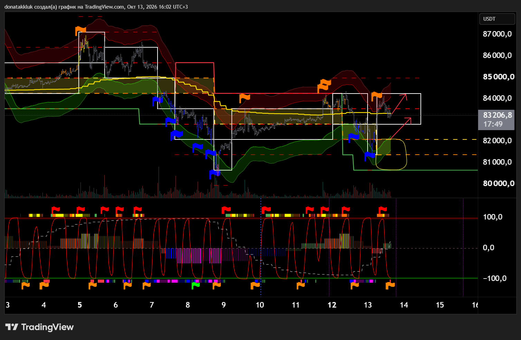Select the double orange flags before the 12th
This screenshot has height=340, width=521.
(324, 86)
